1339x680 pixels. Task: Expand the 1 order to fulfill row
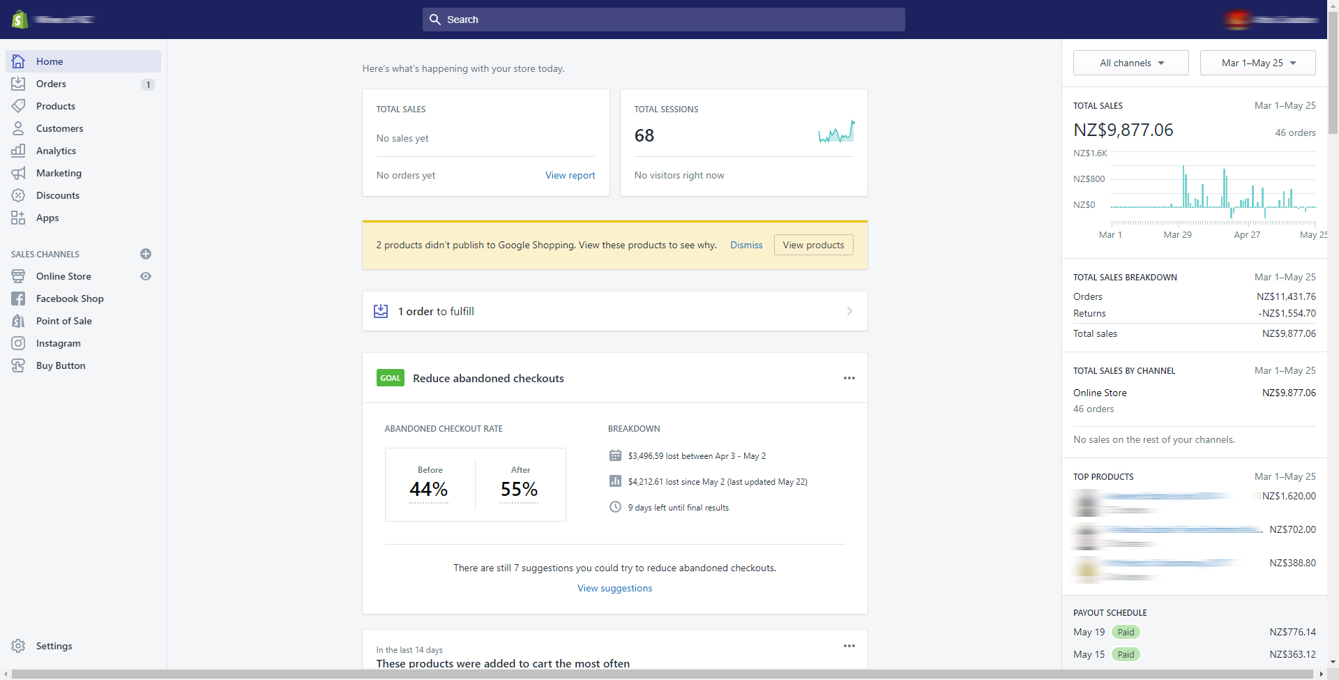615,311
